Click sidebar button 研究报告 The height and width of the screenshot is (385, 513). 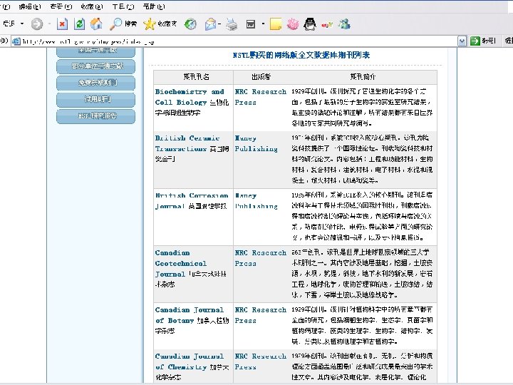pos(96,116)
